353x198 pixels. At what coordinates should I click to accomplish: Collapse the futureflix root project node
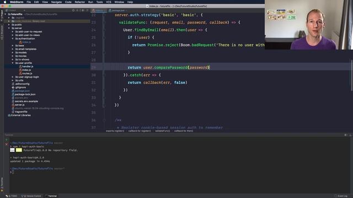point(6,14)
